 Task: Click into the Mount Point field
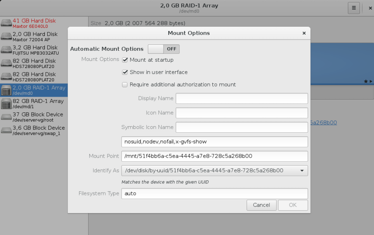click(x=215, y=156)
